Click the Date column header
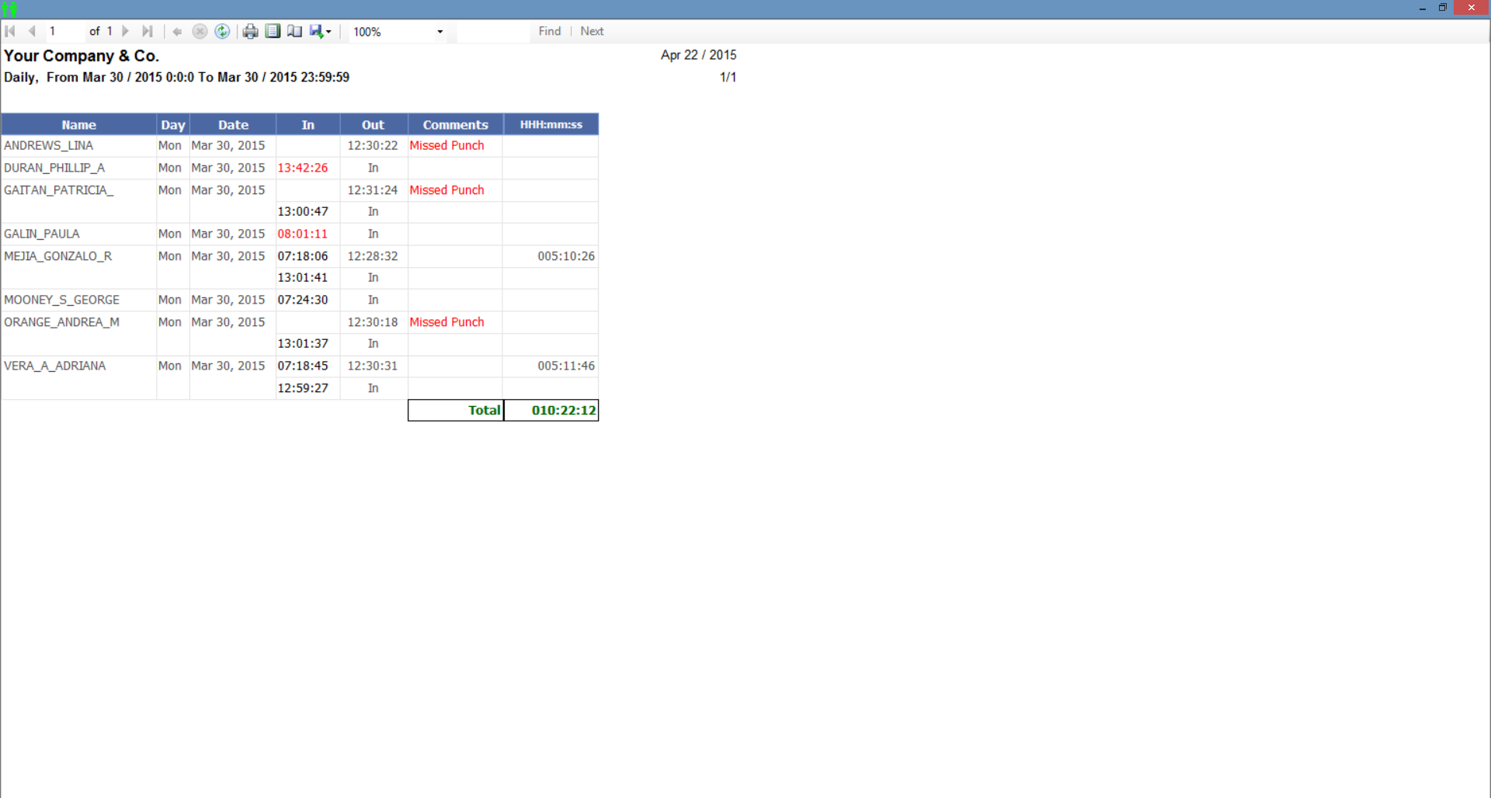The width and height of the screenshot is (1491, 798). (233, 124)
